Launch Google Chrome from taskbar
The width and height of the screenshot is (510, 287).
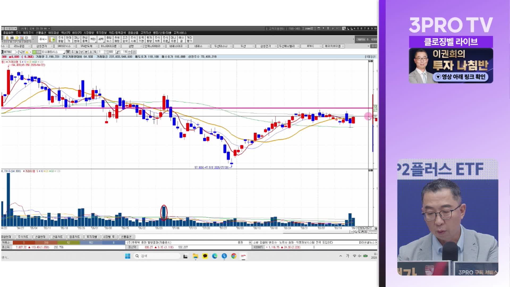(x=234, y=256)
